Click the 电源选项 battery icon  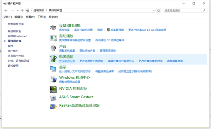pyautogui.click(x=53, y=59)
